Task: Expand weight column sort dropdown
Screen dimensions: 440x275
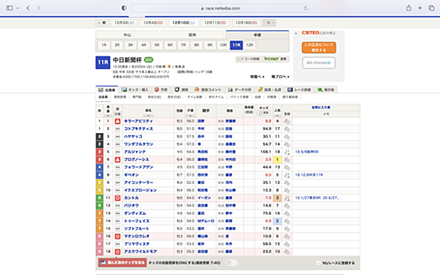Action: pyautogui.click(x=190, y=116)
